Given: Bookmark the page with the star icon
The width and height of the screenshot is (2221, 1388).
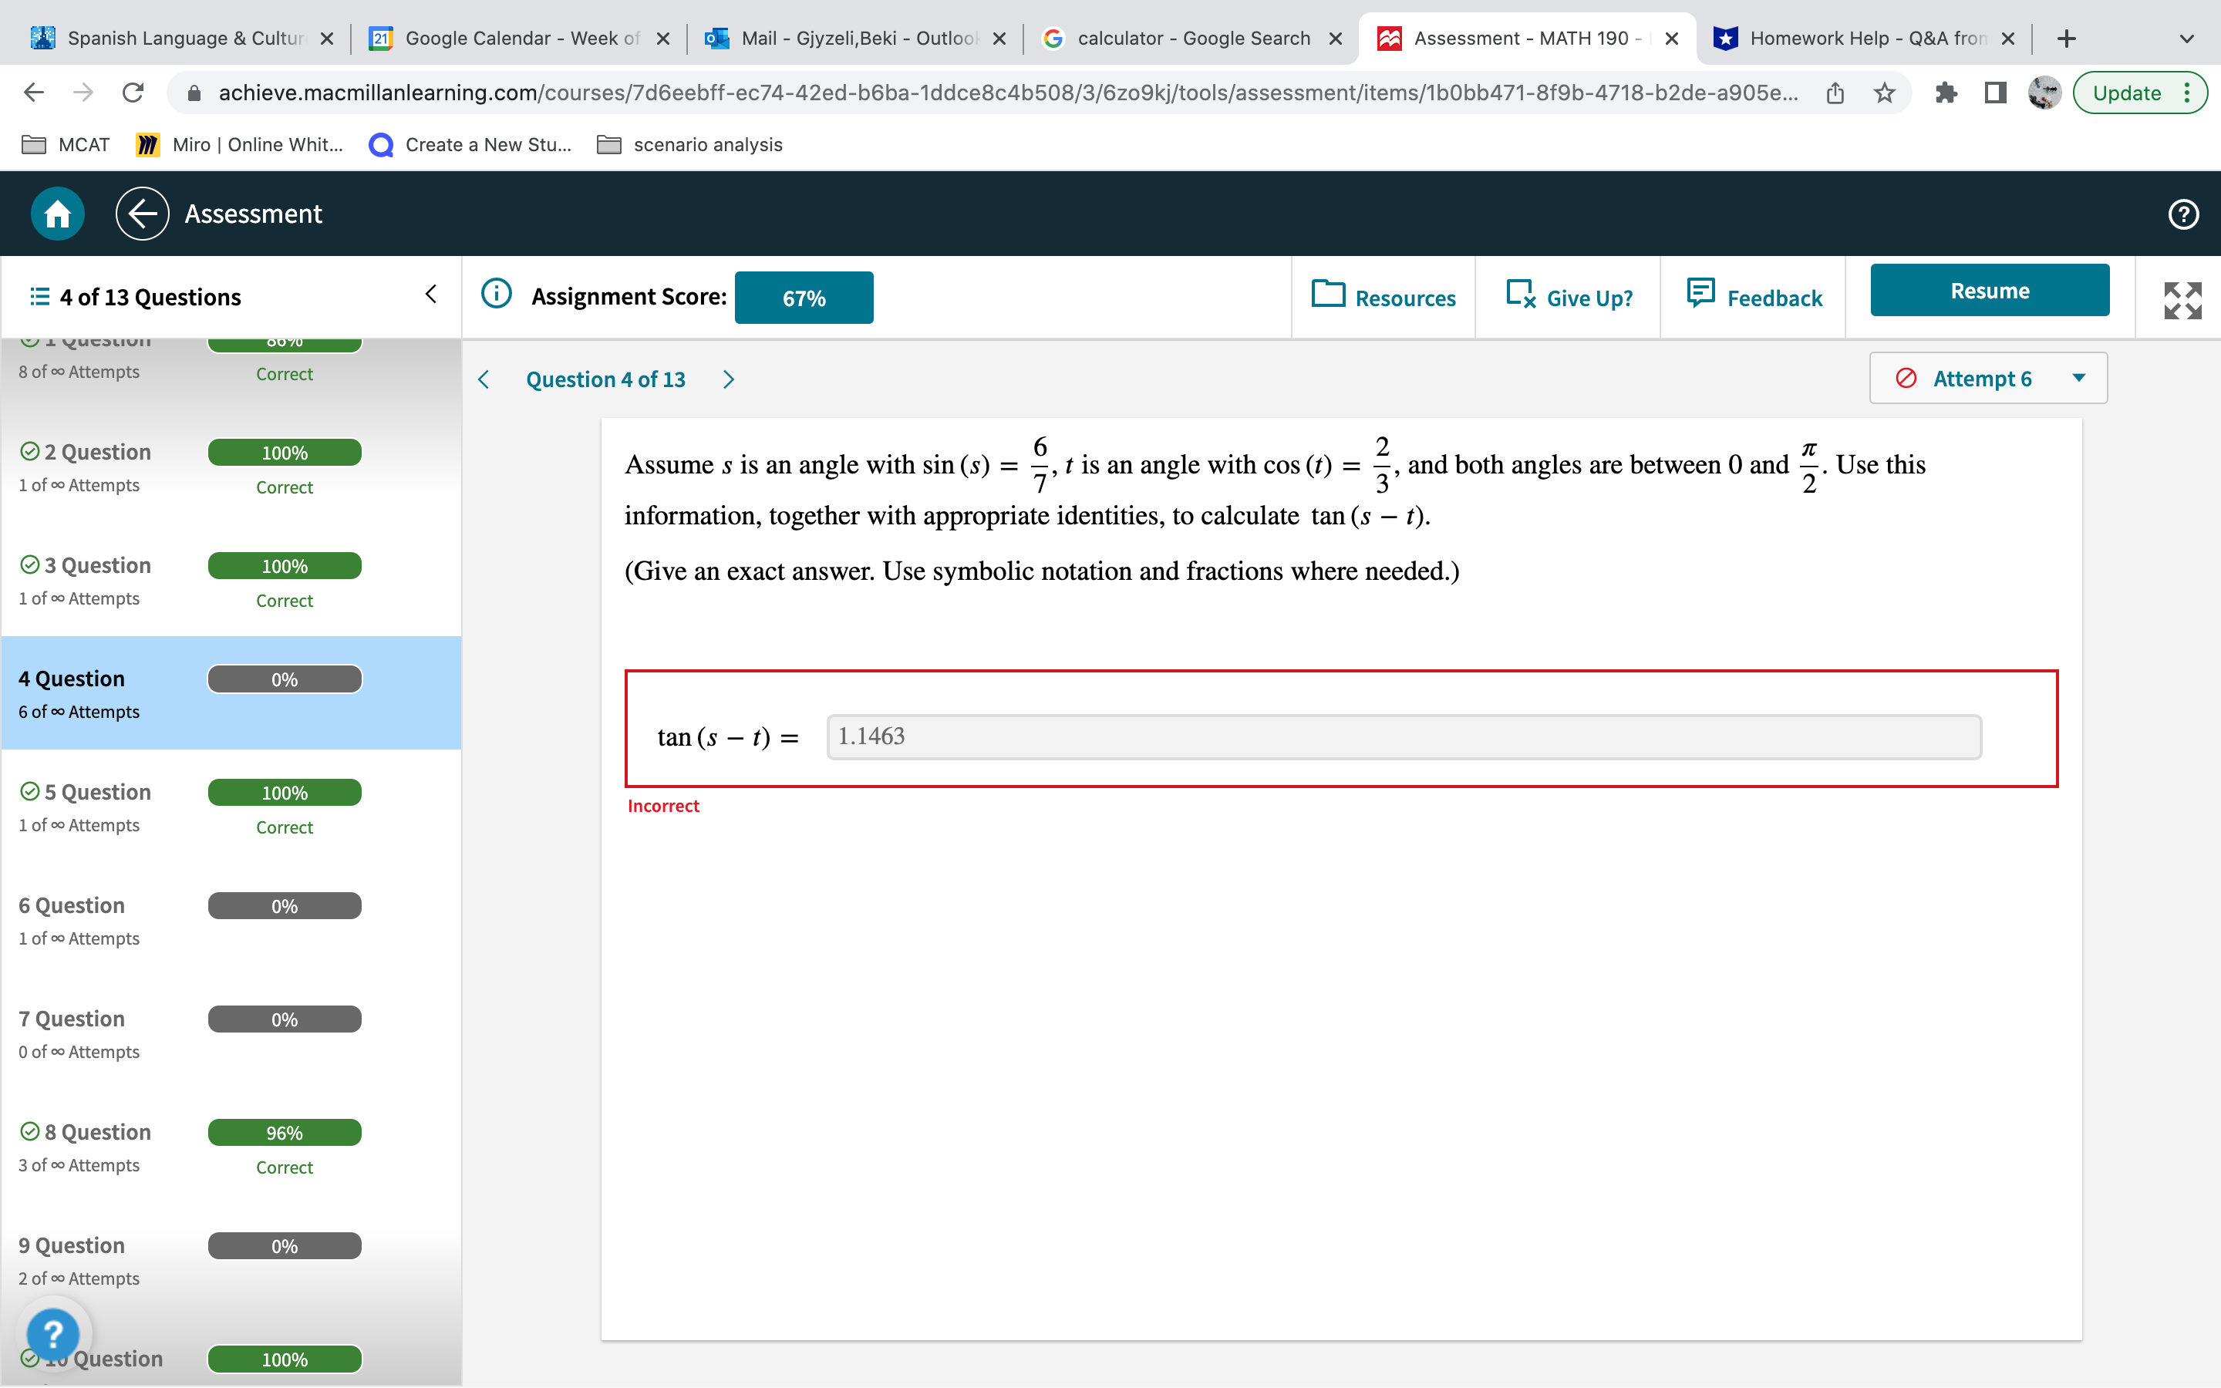Looking at the screenshot, I should [1883, 92].
